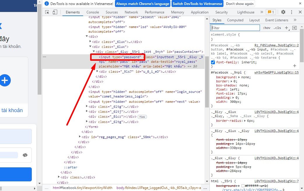Click the info icon in notification bar
The width and height of the screenshot is (304, 191).
tap(46, 4)
